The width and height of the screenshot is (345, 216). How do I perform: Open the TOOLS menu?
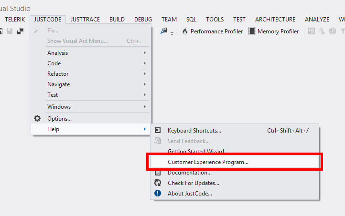coord(215,20)
